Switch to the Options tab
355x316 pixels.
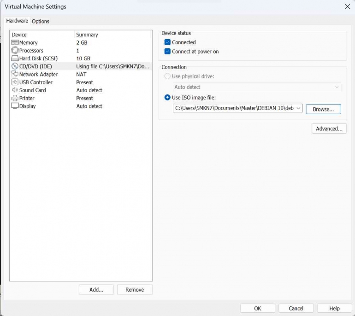click(x=41, y=21)
